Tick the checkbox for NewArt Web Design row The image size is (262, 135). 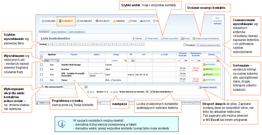(41, 64)
